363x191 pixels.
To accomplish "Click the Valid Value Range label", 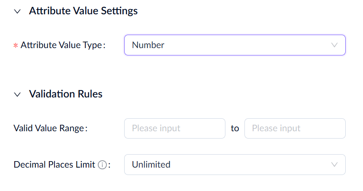I will pos(50,128).
